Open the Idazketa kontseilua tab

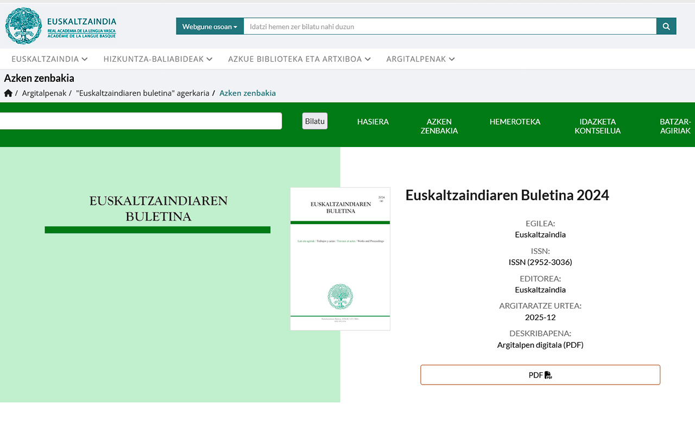[x=597, y=126]
